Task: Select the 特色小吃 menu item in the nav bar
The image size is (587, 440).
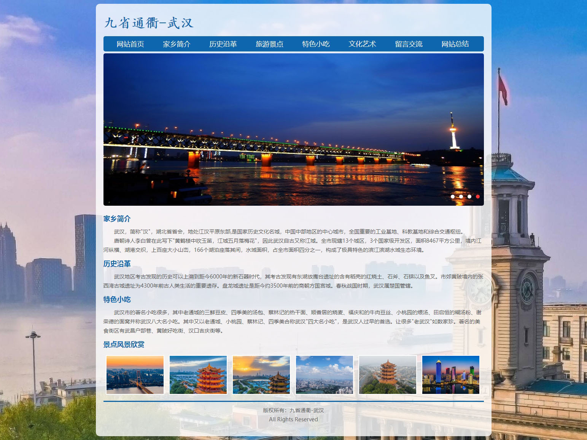Action: tap(316, 44)
